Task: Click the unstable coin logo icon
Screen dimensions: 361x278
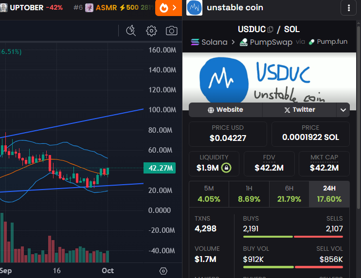Action: [194, 8]
